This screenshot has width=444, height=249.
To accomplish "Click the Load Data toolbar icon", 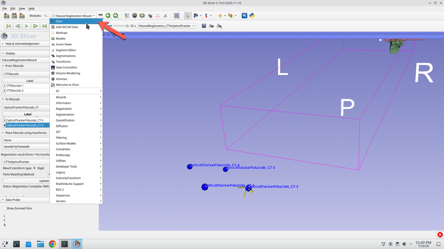I will click(7, 16).
